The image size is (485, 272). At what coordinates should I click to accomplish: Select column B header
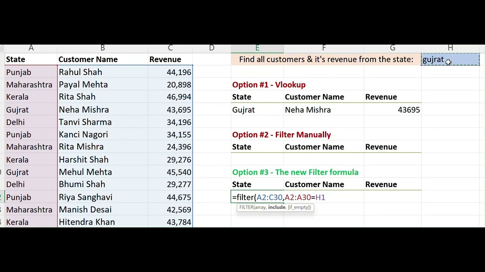(102, 48)
